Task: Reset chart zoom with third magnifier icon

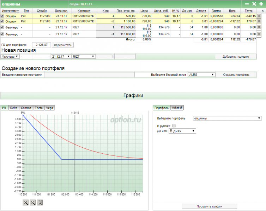Action: click(x=40, y=202)
